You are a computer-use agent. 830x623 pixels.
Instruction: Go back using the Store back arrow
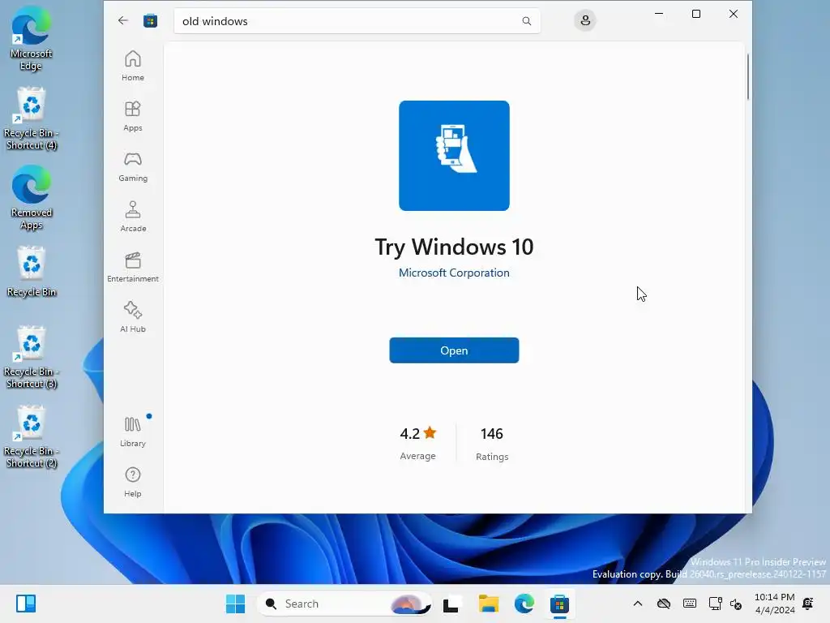(123, 20)
